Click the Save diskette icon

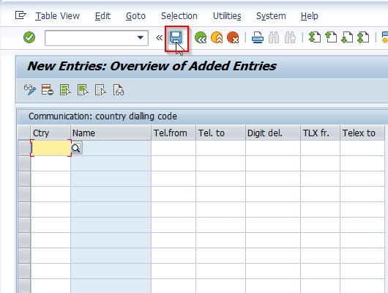point(176,37)
